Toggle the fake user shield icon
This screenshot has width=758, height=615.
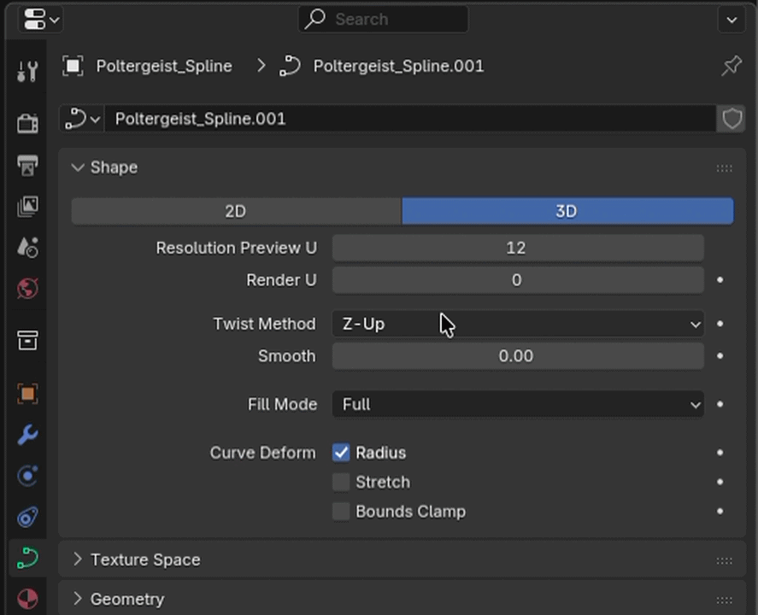pos(732,119)
